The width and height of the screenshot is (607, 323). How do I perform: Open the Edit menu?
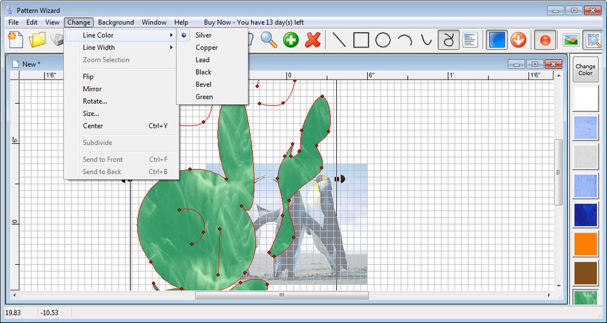coord(32,23)
